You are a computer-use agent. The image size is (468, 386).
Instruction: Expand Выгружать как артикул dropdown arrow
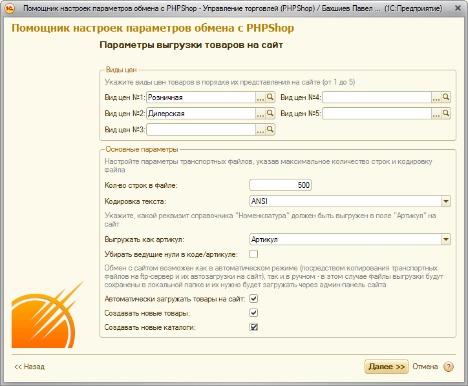click(446, 239)
